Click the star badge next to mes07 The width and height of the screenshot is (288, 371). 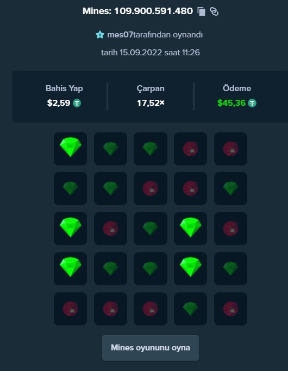tap(100, 35)
